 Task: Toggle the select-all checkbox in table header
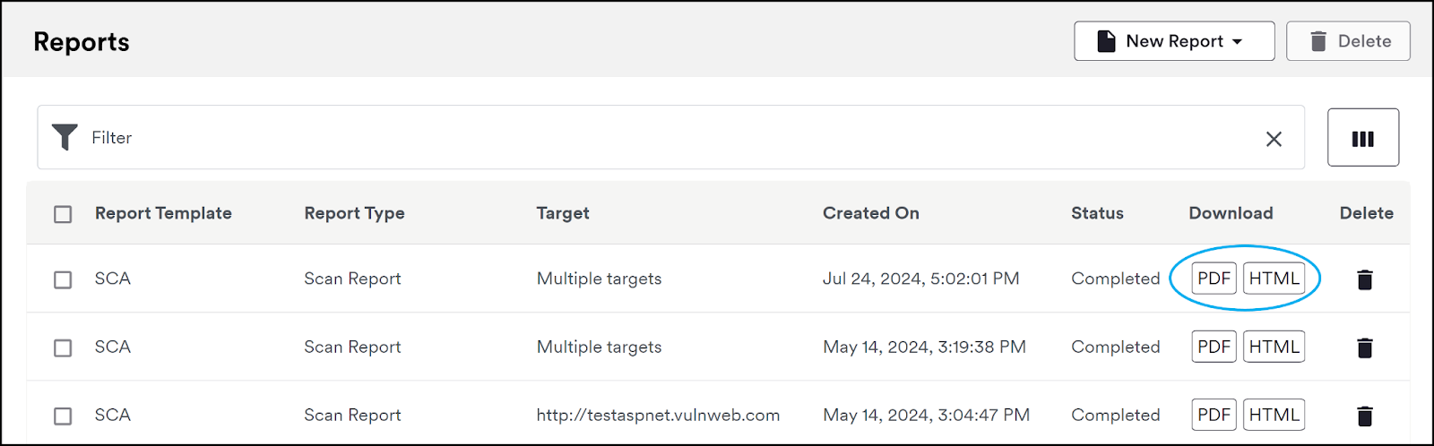pos(63,214)
